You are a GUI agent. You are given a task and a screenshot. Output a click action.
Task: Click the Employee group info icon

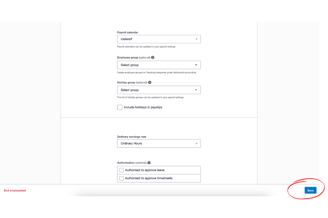tap(153, 57)
